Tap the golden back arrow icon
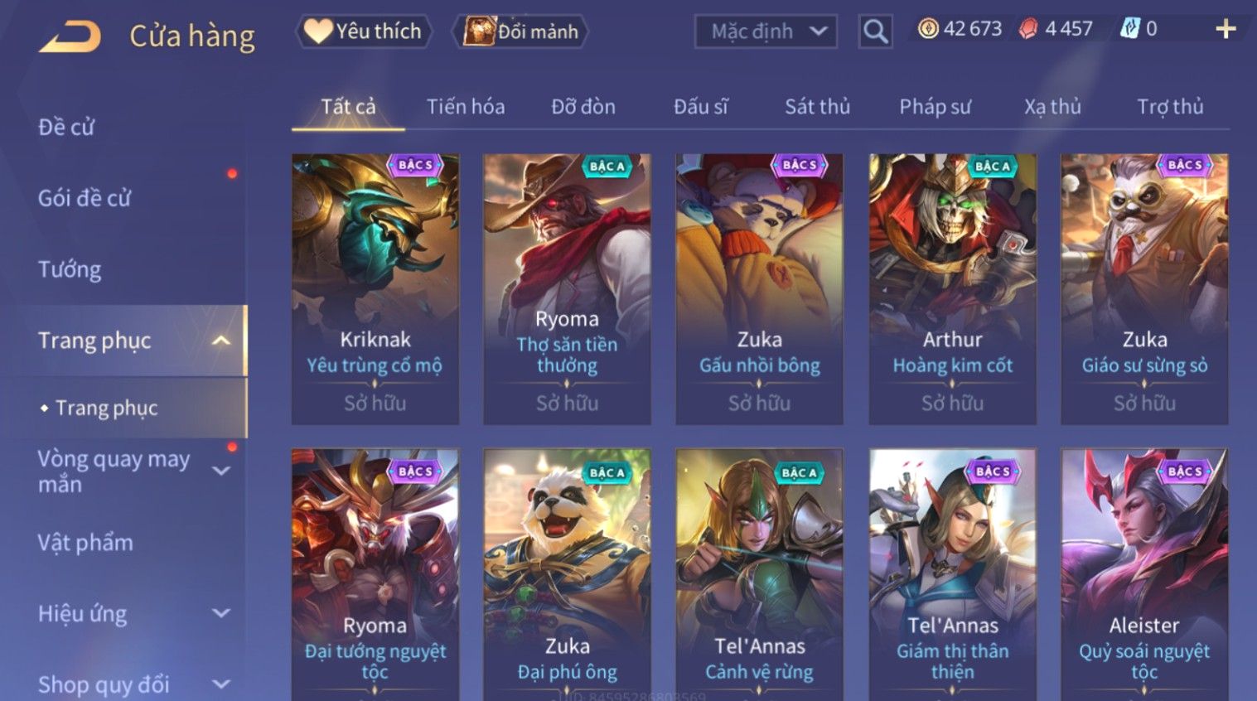Image resolution: width=1257 pixels, height=701 pixels. [x=70, y=36]
